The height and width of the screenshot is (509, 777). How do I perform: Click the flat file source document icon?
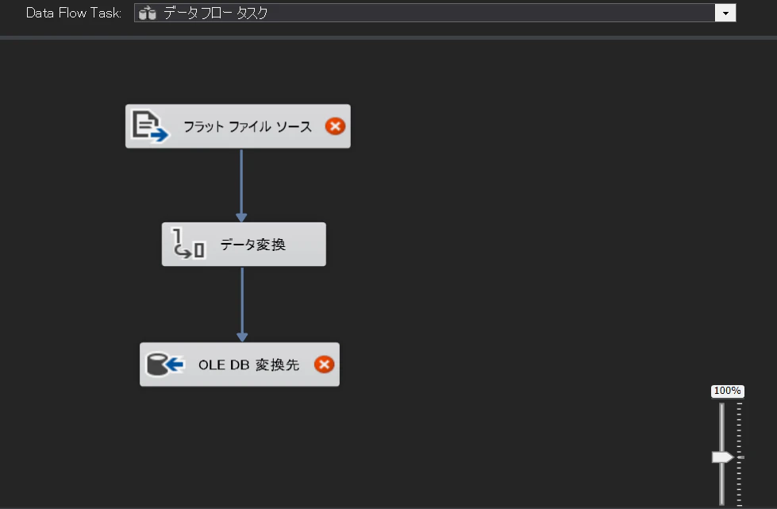pyautogui.click(x=150, y=126)
